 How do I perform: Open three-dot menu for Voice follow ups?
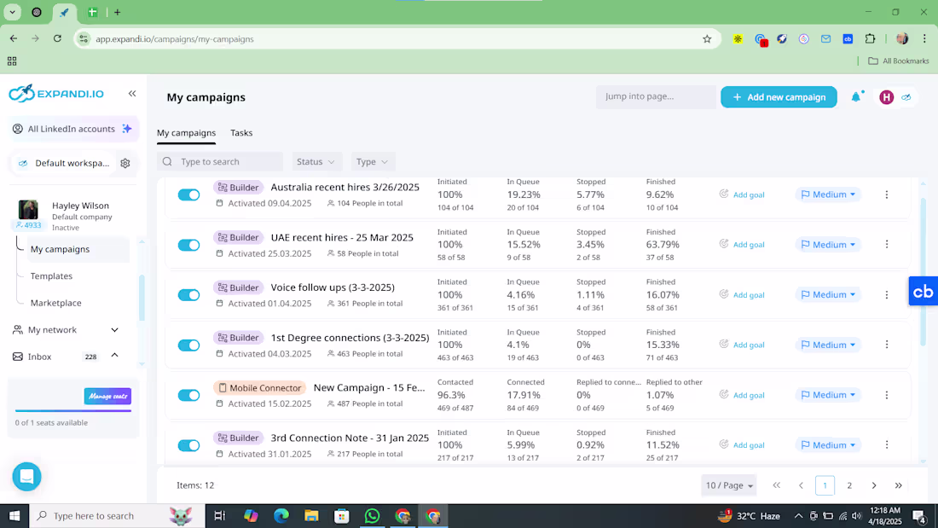[887, 294]
